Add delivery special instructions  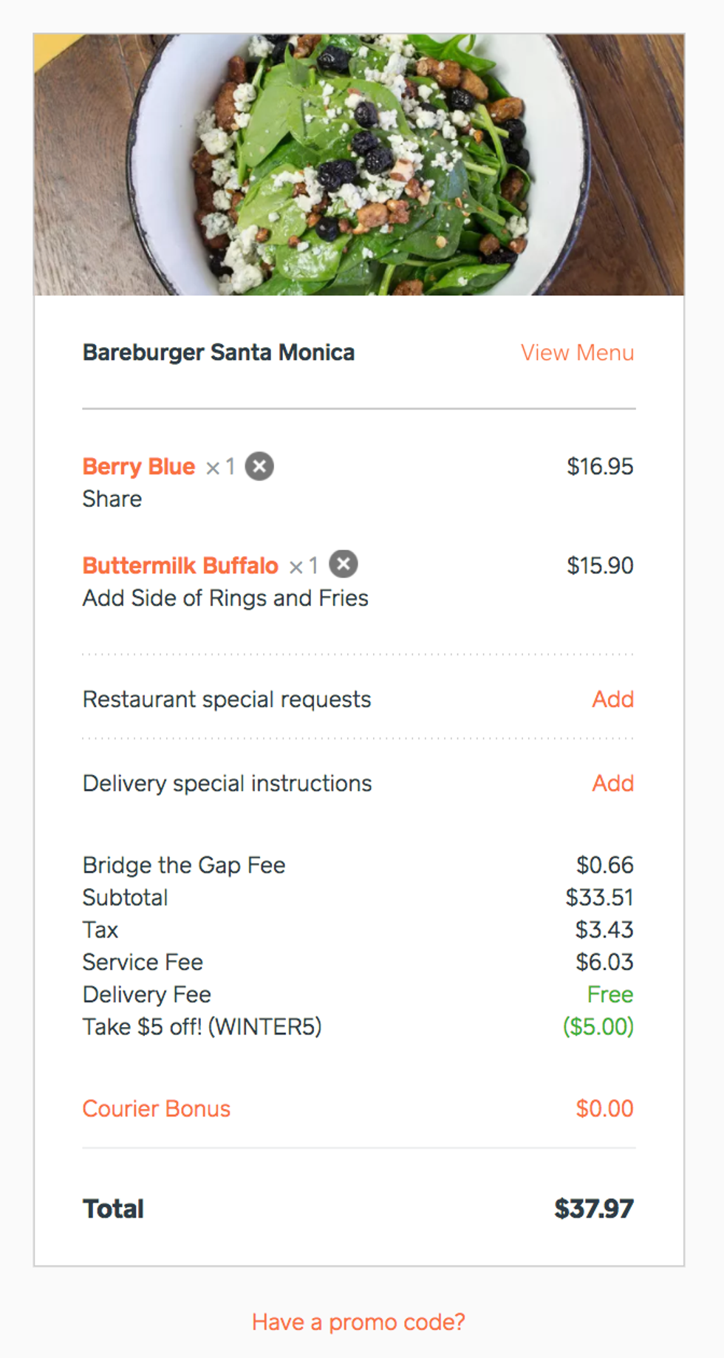tap(612, 783)
